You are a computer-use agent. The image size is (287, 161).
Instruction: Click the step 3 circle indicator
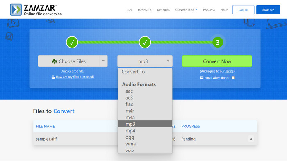tap(218, 42)
